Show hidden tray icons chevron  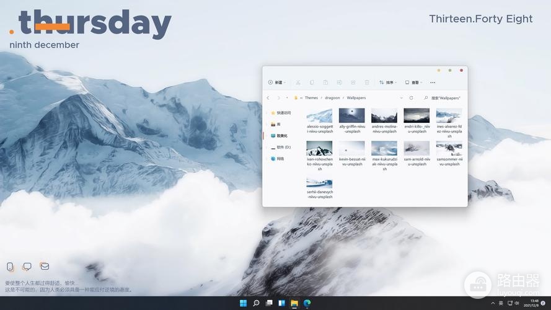click(x=493, y=303)
